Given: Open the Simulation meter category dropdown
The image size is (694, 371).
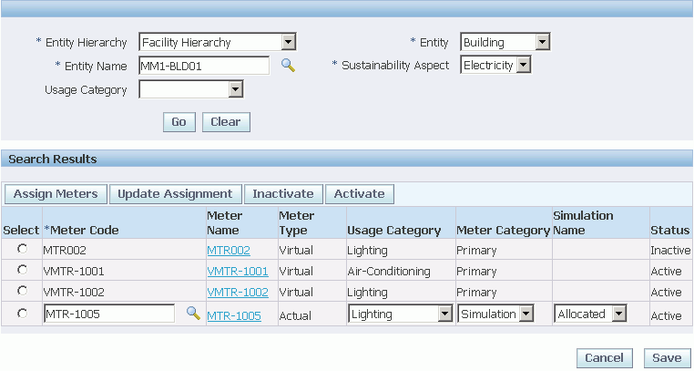Looking at the screenshot, I should [x=495, y=314].
